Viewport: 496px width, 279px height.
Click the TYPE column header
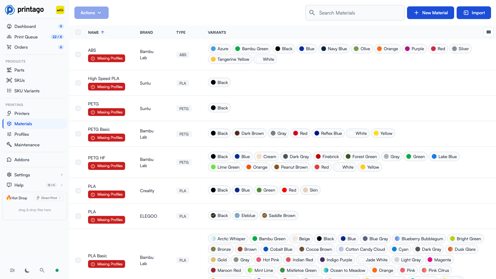point(181,32)
